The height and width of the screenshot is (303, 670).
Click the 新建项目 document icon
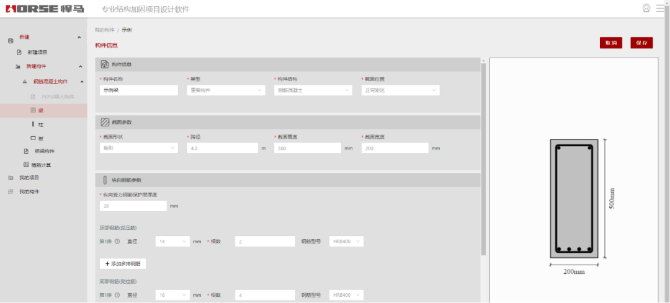pos(19,52)
